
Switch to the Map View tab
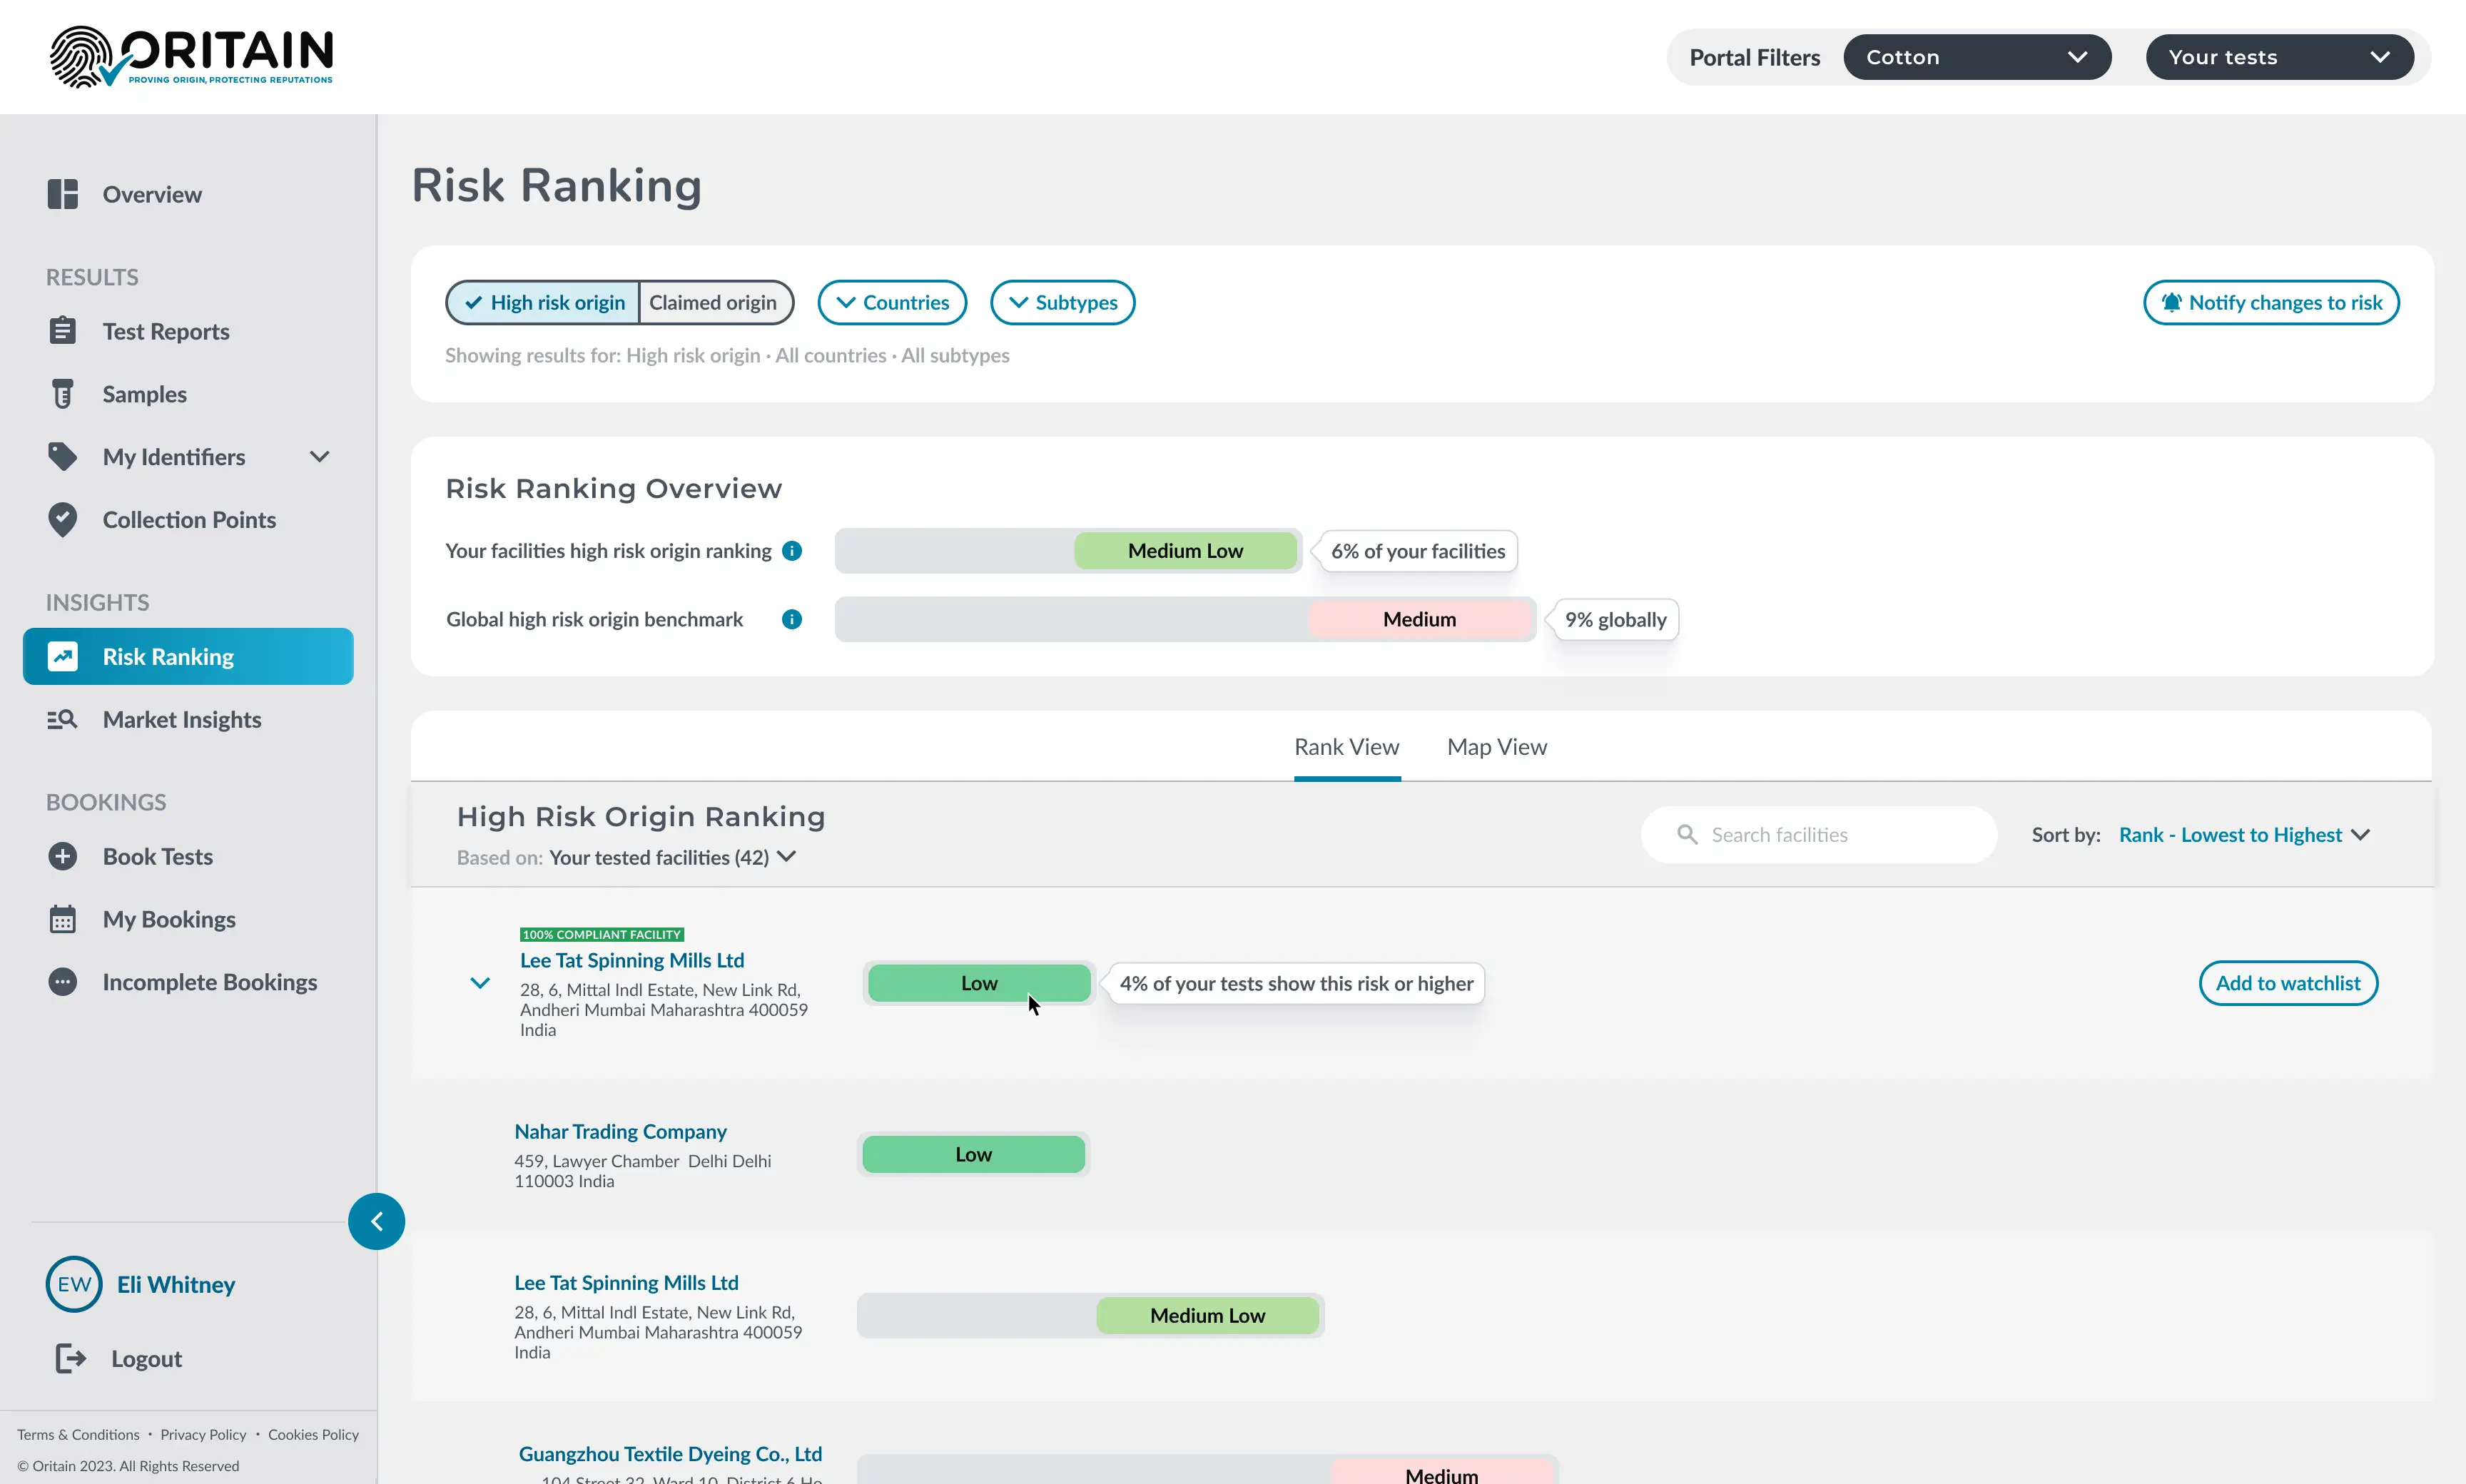point(1497,747)
